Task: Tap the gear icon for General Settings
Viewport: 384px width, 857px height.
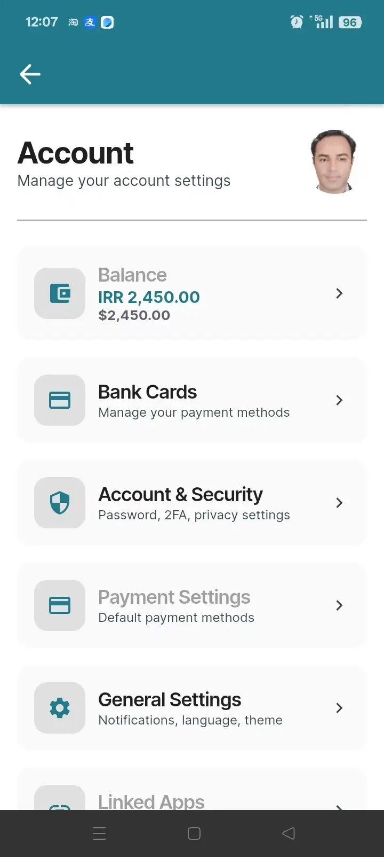Action: (60, 708)
